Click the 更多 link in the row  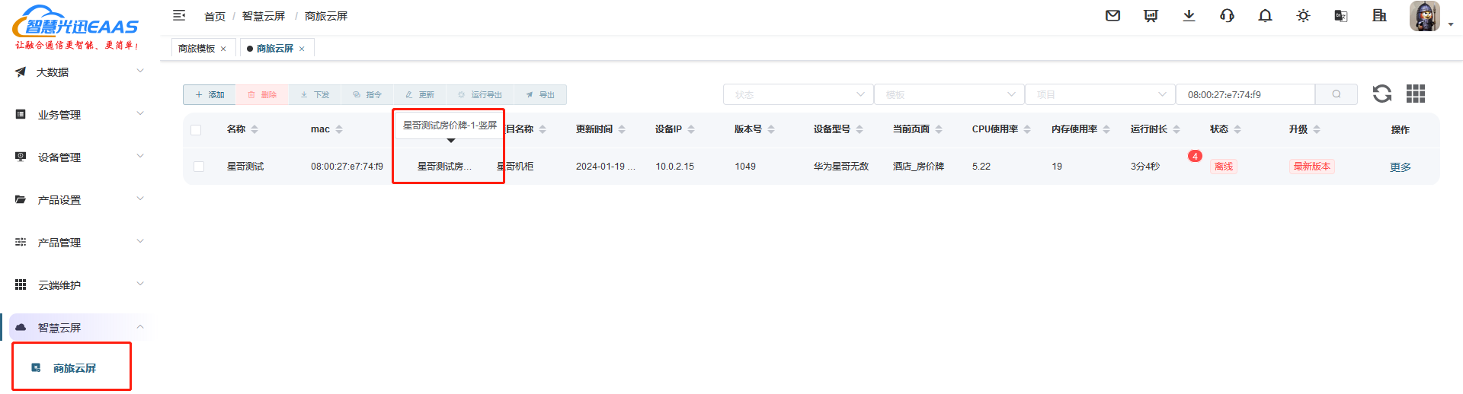click(1400, 167)
